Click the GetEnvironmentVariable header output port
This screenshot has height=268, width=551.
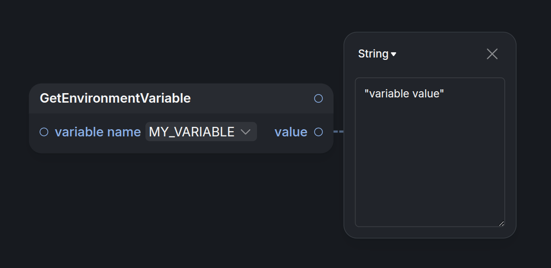318,98
